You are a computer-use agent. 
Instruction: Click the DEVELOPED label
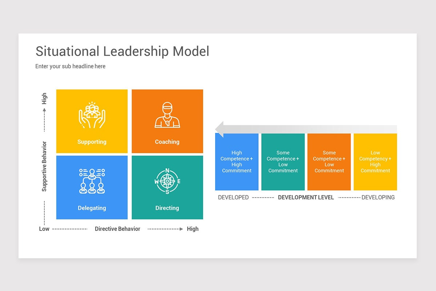coord(233,197)
